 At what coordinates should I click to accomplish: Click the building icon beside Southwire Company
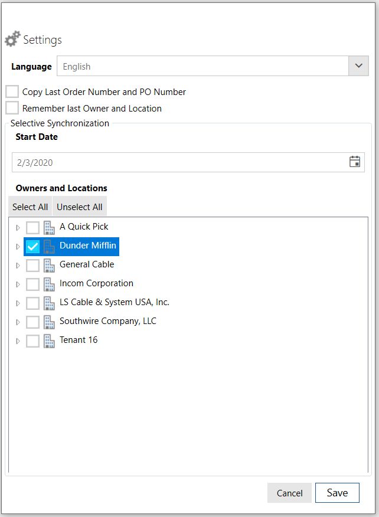(49, 322)
